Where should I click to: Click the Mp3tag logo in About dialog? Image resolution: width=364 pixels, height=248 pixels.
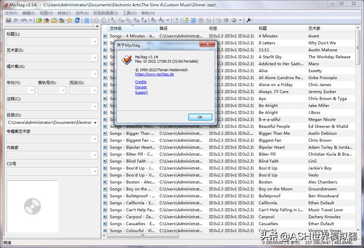tap(127, 60)
